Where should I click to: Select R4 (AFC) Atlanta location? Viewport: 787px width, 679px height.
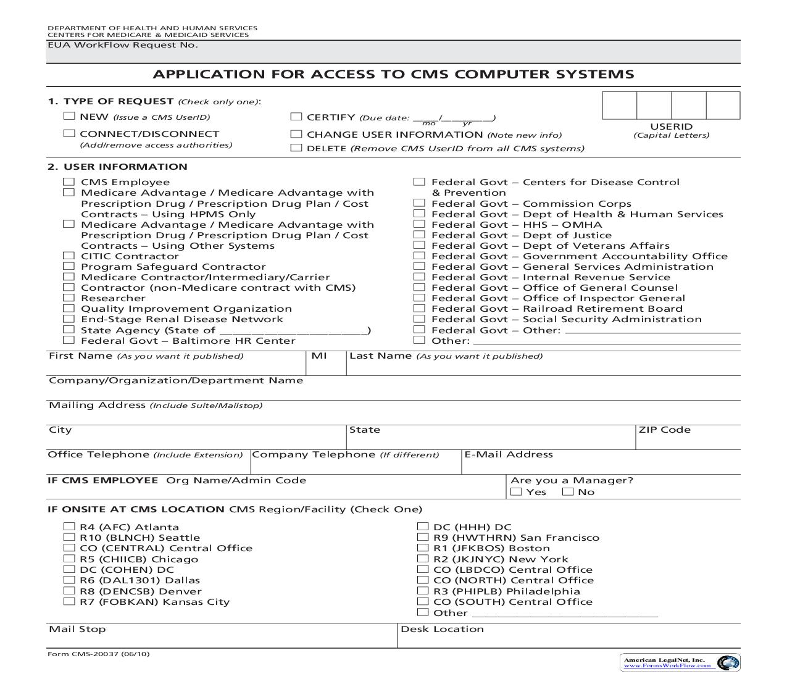[x=68, y=526]
